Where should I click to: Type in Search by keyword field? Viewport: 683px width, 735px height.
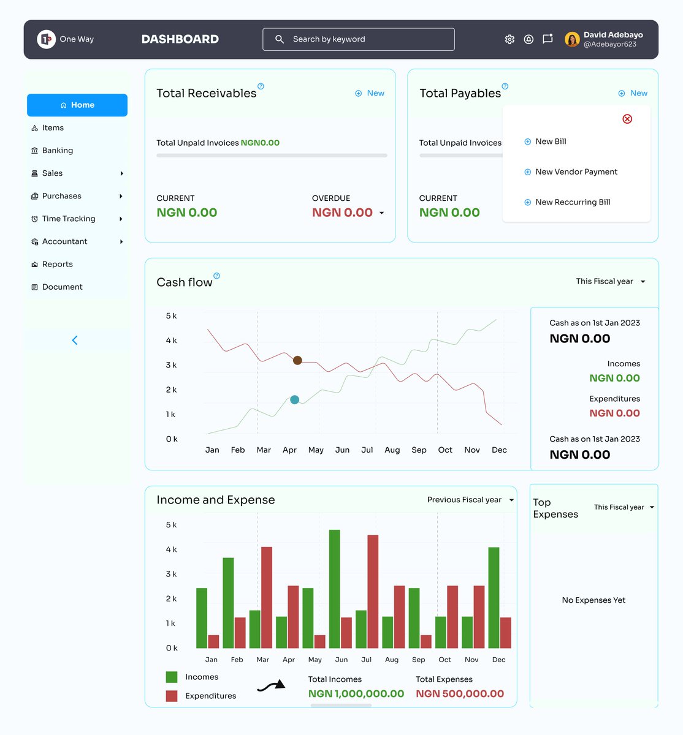(x=359, y=39)
